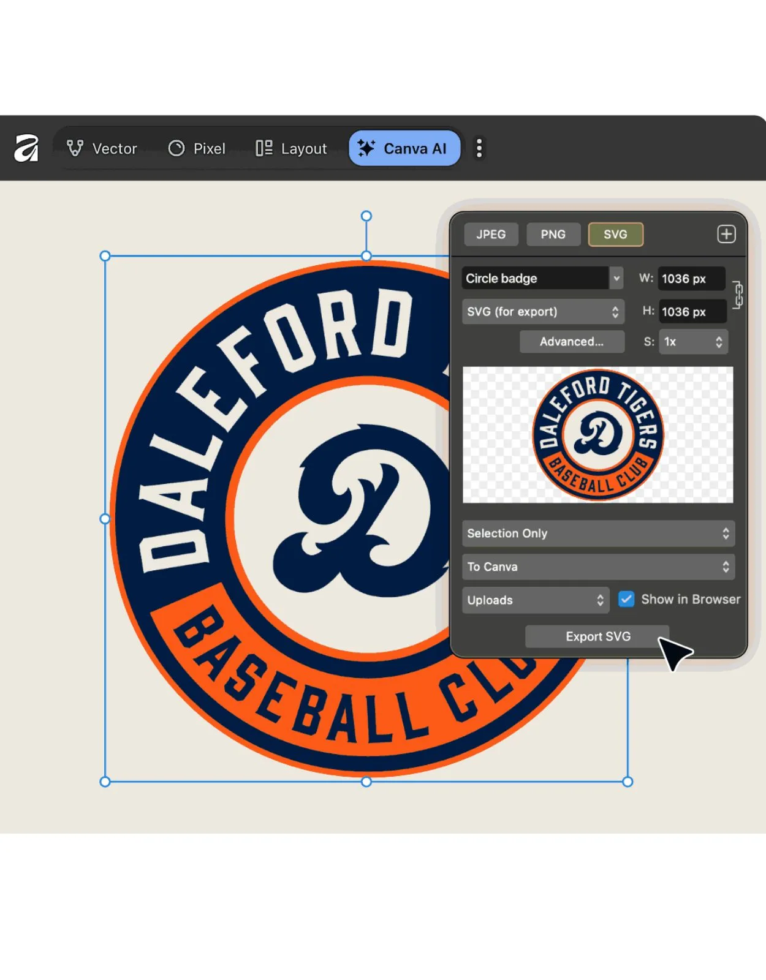Select the JPEG format tab
This screenshot has width=766, height=980.
pyautogui.click(x=491, y=234)
